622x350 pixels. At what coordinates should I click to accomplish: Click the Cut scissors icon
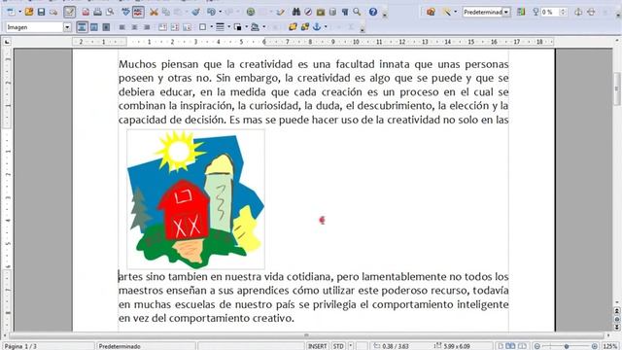154,12
